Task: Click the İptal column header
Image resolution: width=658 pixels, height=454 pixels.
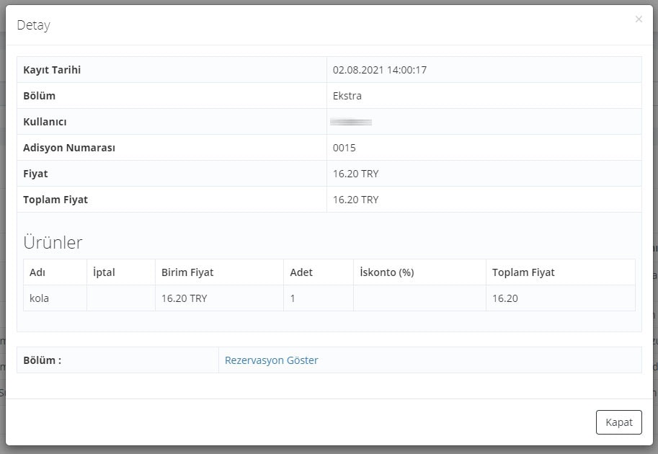Action: click(104, 272)
